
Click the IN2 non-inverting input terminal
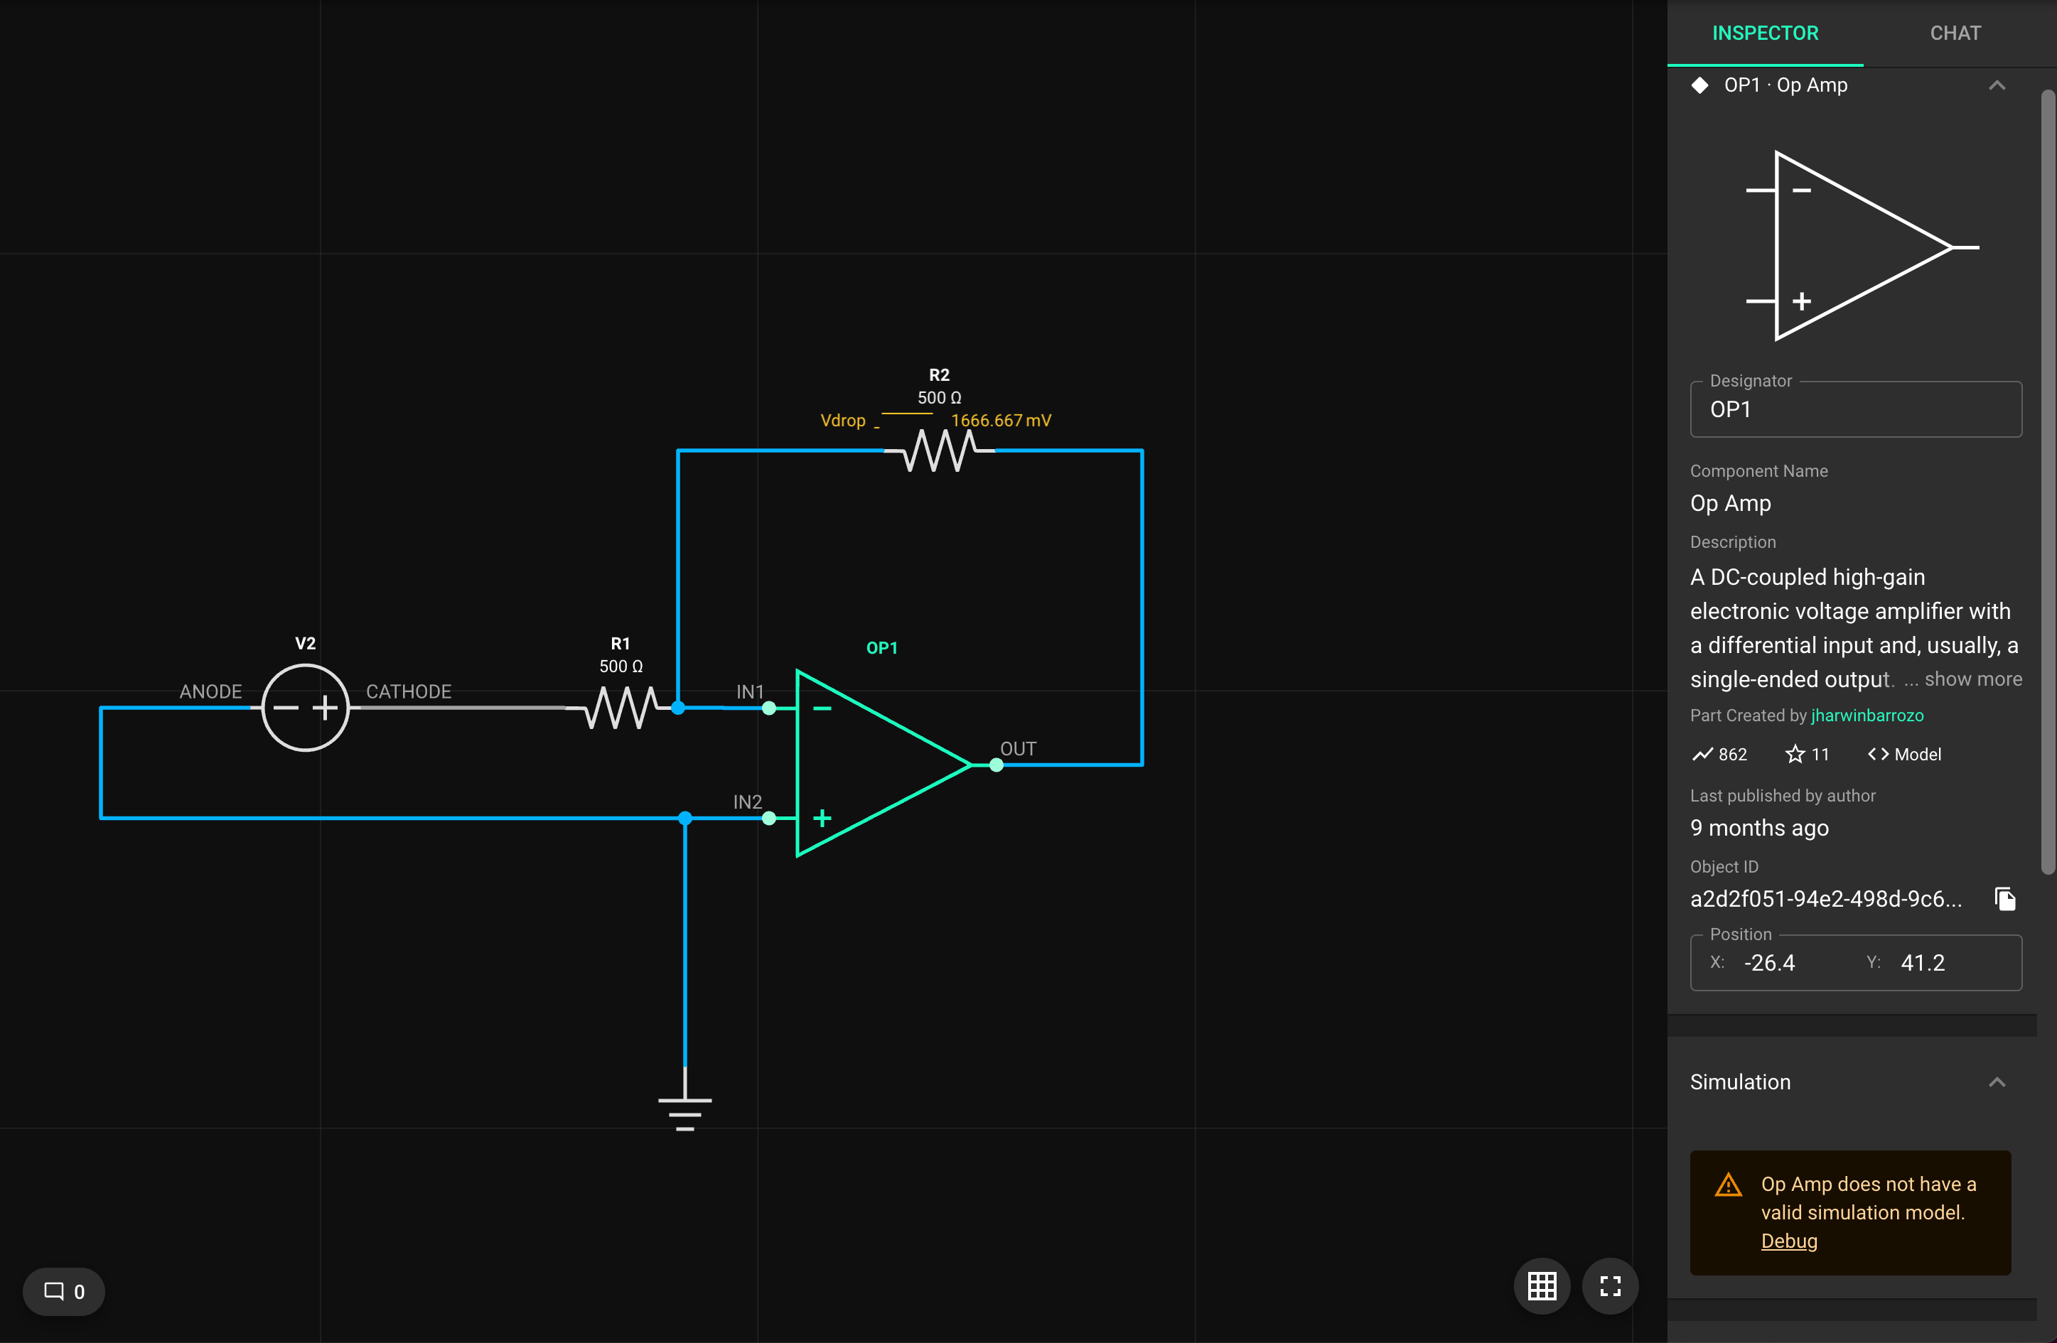(x=769, y=819)
